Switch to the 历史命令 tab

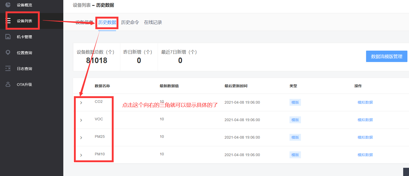(x=130, y=22)
